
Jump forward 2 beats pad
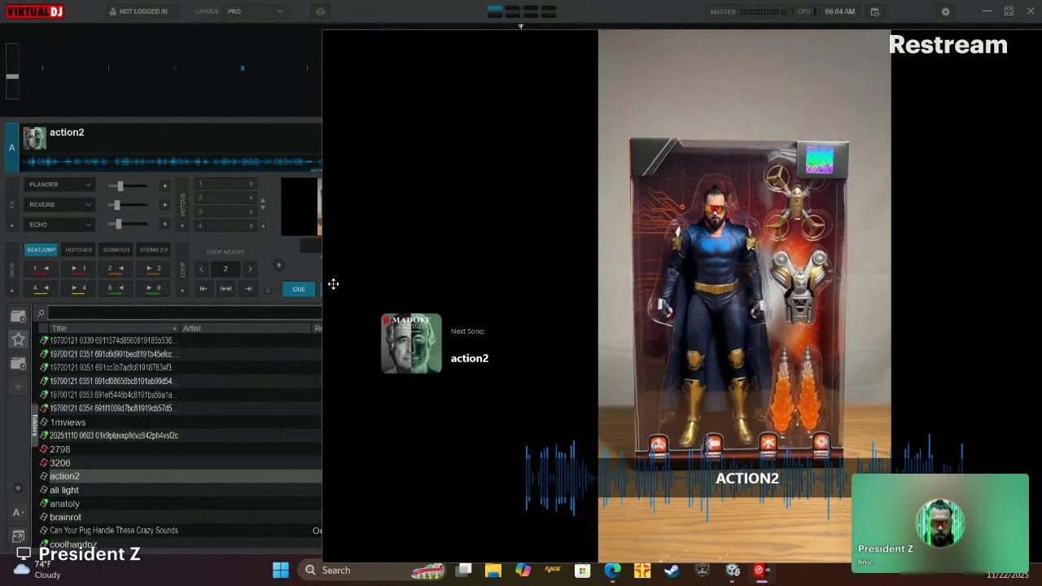(x=153, y=269)
